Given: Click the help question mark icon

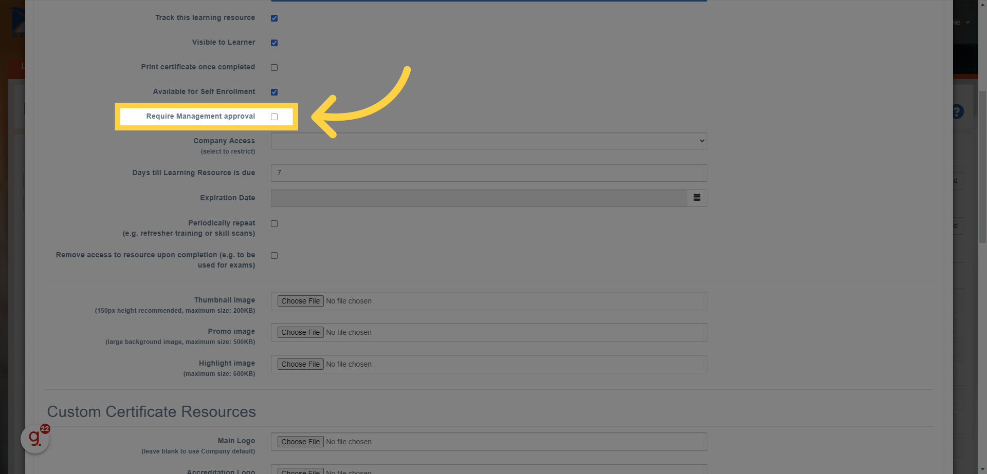Looking at the screenshot, I should 957,111.
